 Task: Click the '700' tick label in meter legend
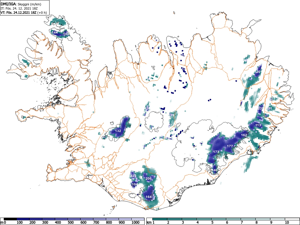click(96, 223)
